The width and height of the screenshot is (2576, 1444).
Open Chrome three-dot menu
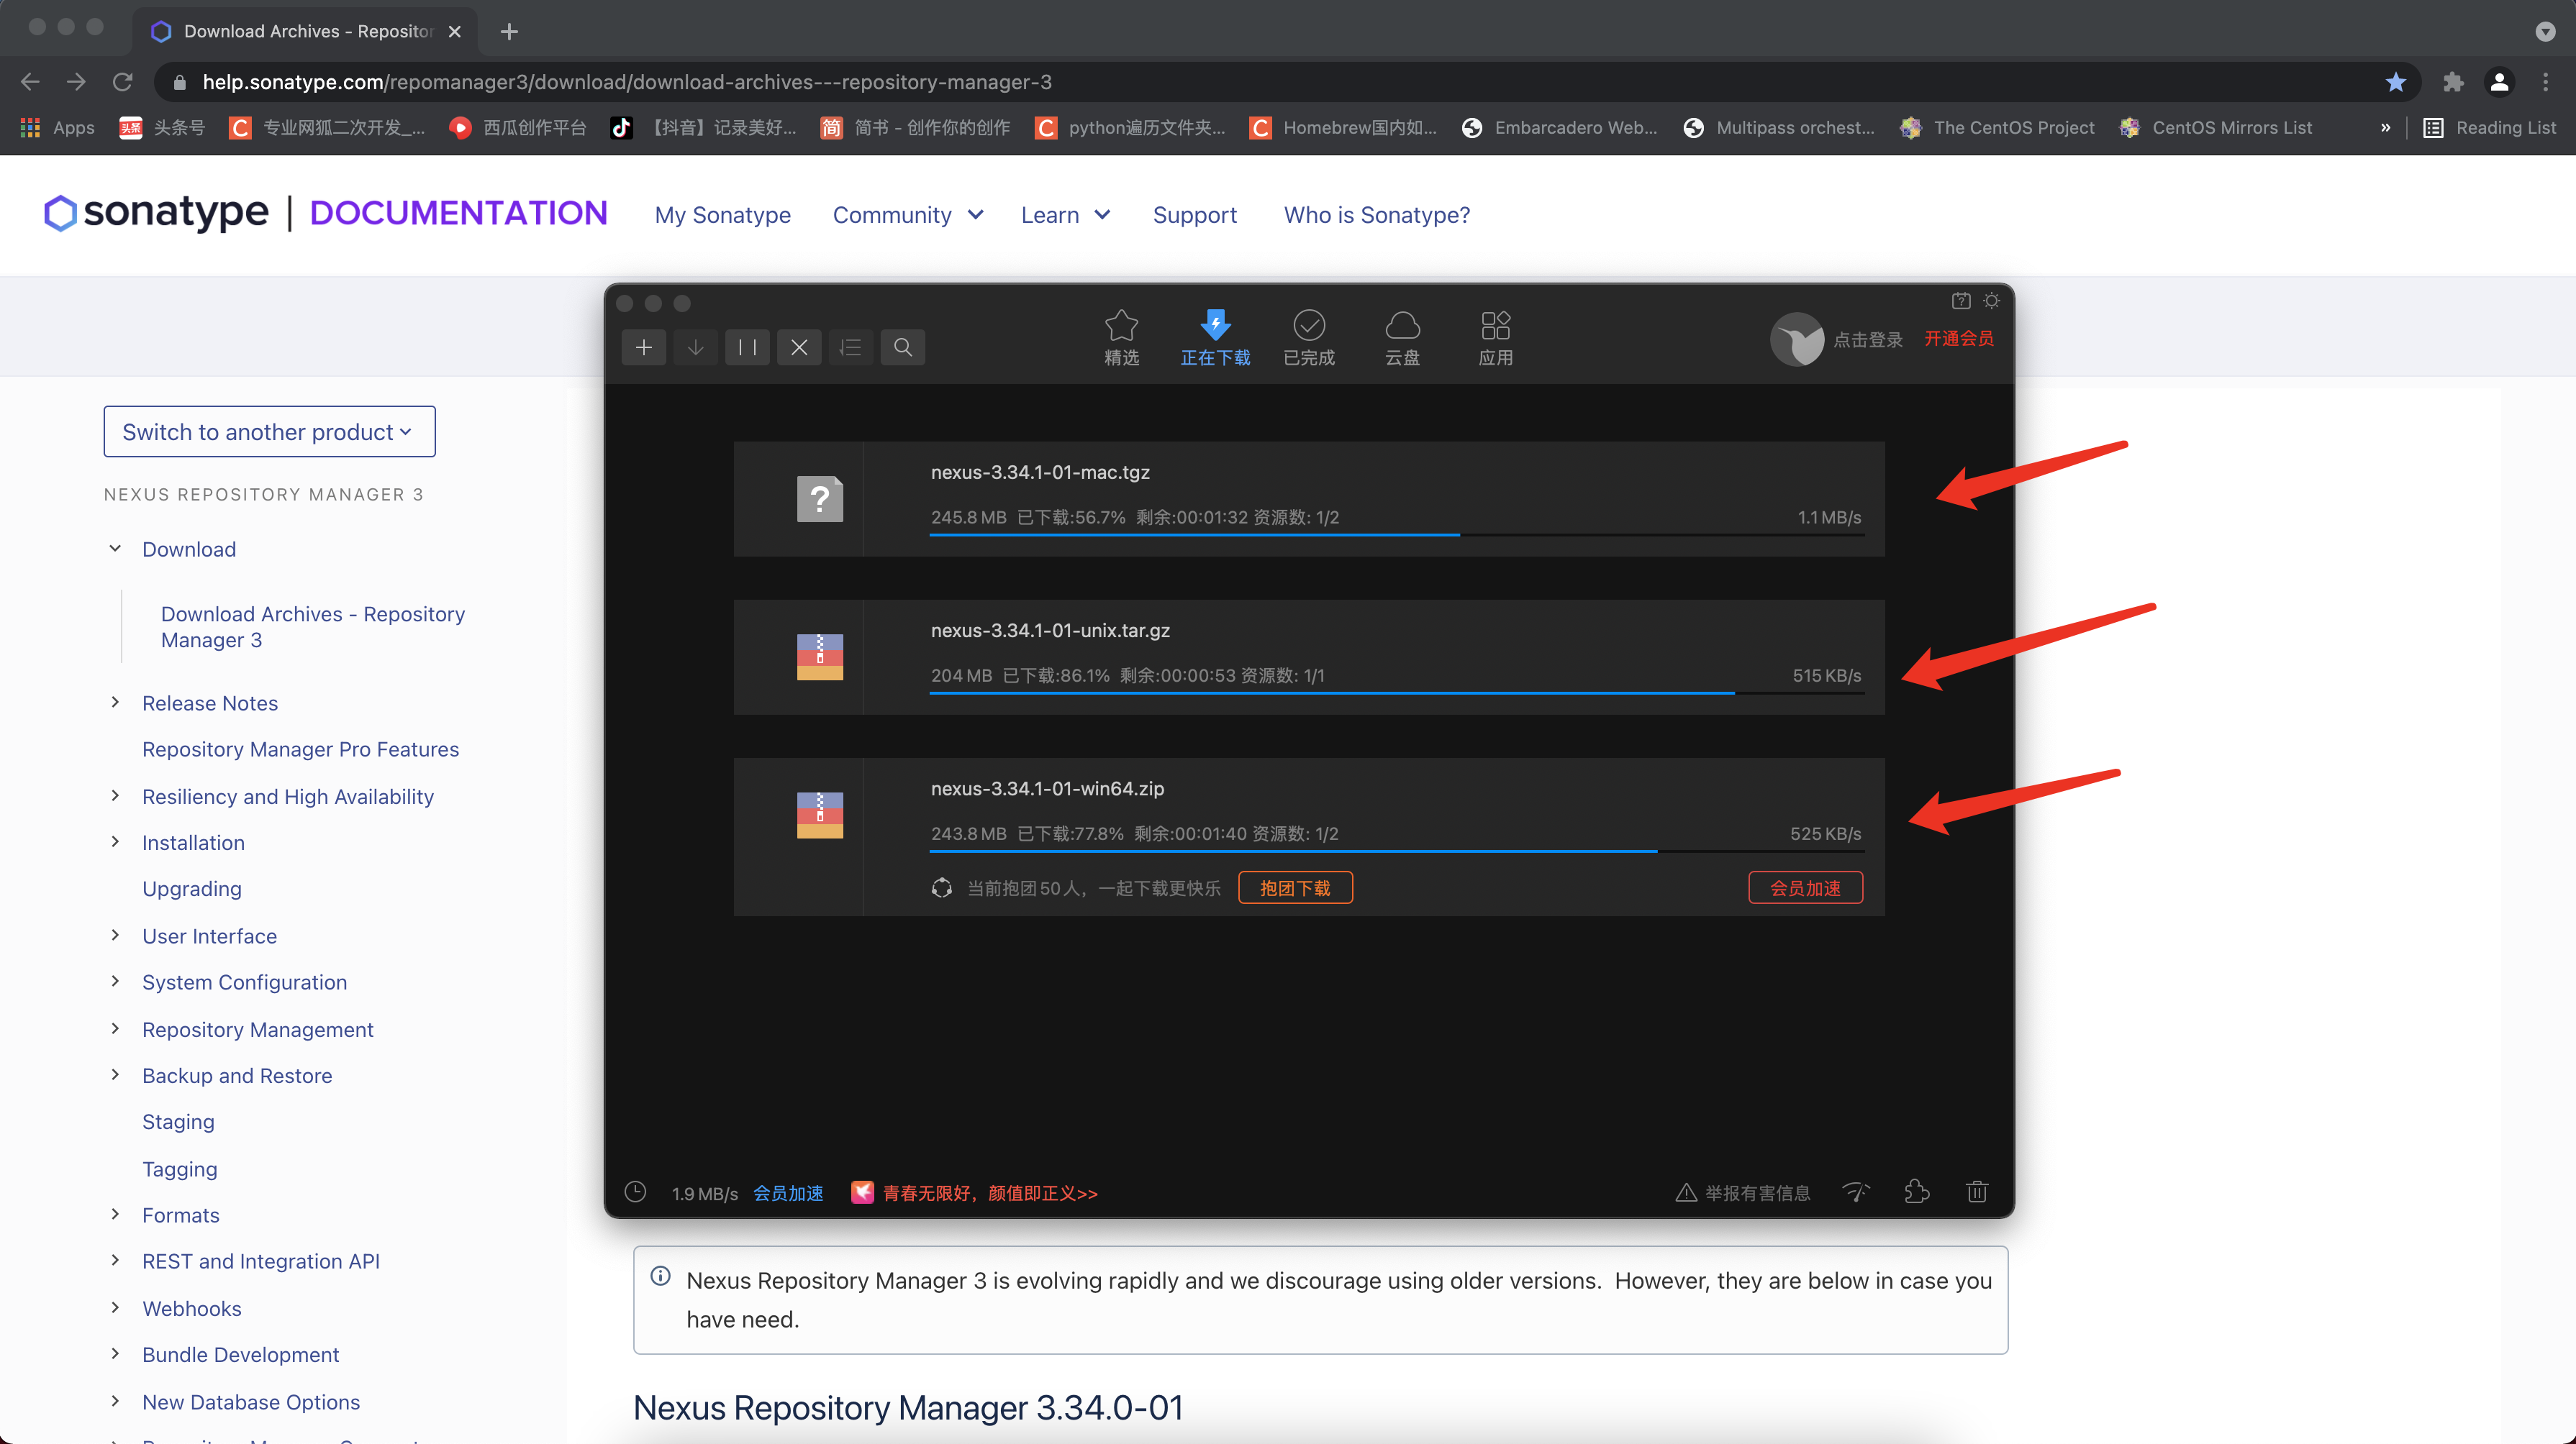pyautogui.click(x=2545, y=82)
